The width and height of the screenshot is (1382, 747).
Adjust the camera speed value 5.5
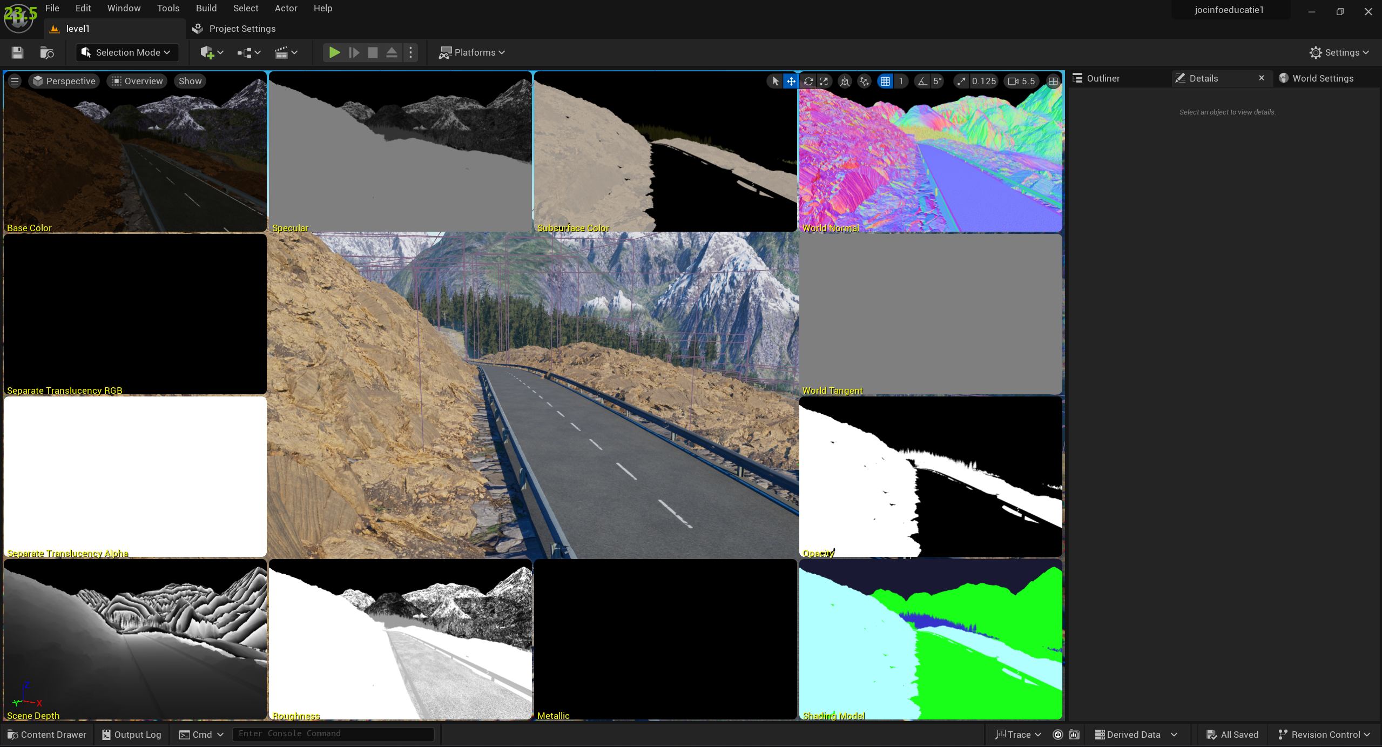click(x=1022, y=81)
